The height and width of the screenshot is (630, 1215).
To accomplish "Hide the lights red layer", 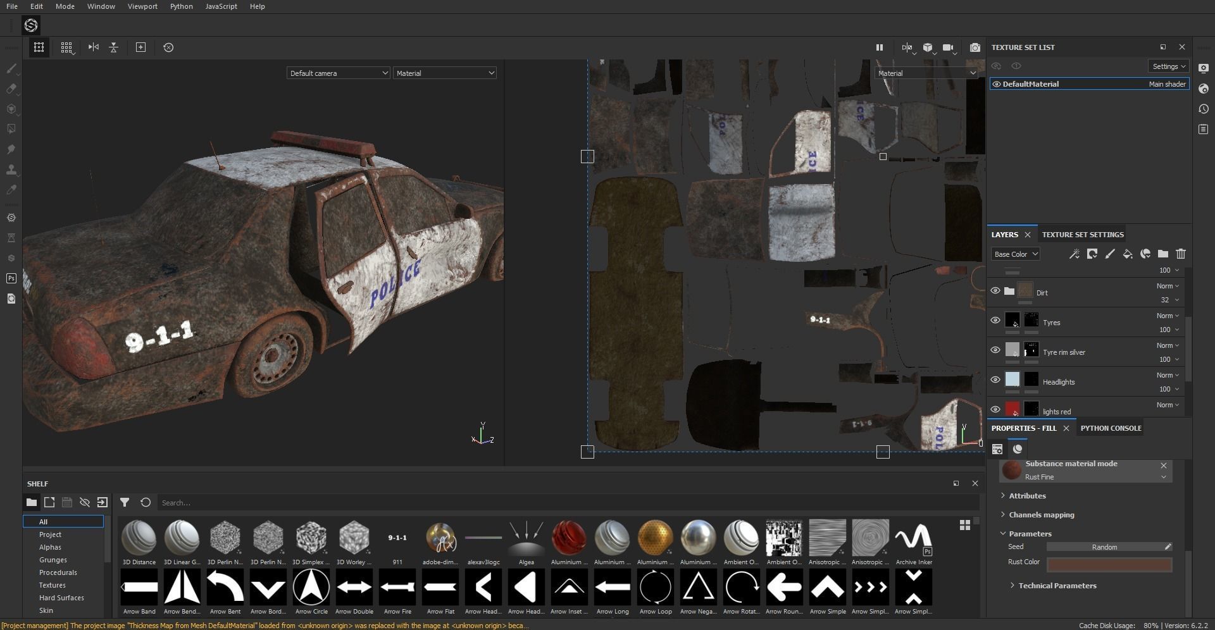I will click(x=995, y=409).
